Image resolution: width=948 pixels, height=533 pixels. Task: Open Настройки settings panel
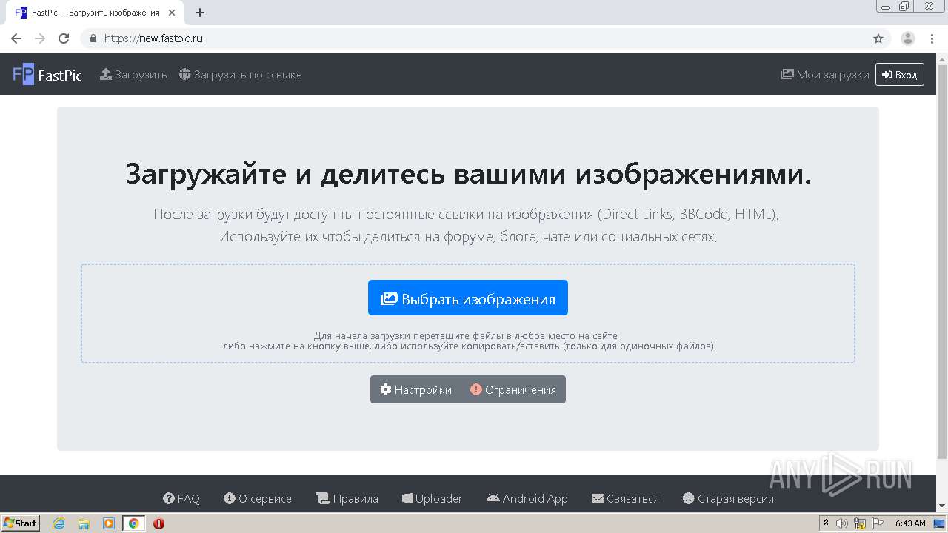pos(415,389)
